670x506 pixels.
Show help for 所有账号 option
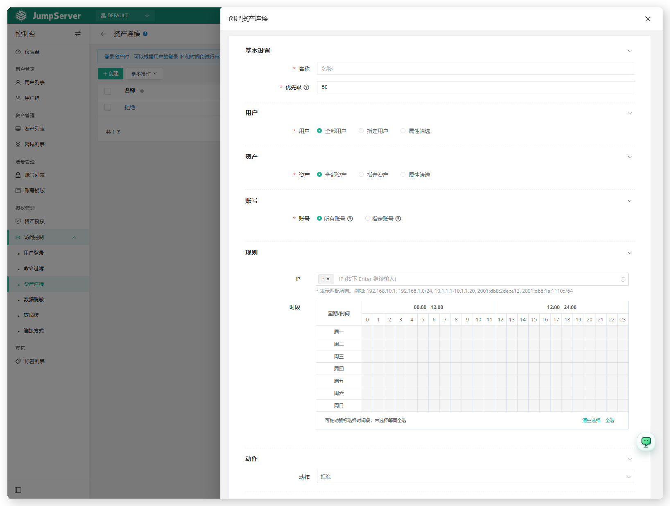350,219
